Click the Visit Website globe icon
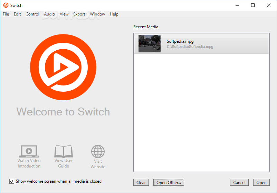This screenshot has width=277, height=193. point(98,151)
